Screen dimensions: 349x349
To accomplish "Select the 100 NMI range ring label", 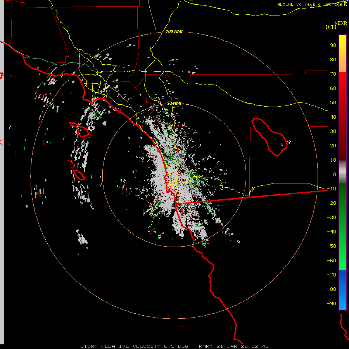I will click(x=174, y=31).
